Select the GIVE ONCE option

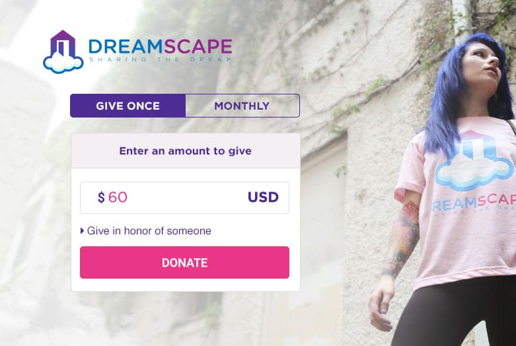(128, 106)
